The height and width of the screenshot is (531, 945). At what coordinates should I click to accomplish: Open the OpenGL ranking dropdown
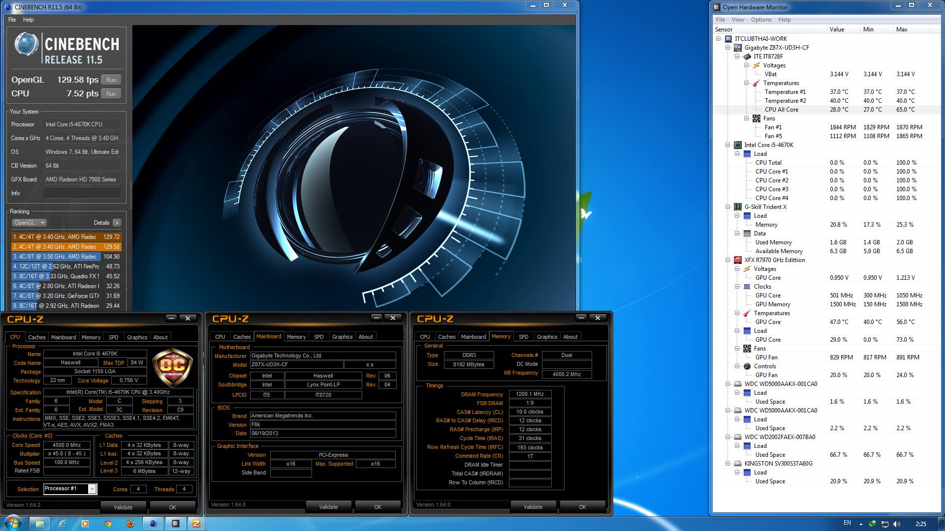tap(29, 223)
